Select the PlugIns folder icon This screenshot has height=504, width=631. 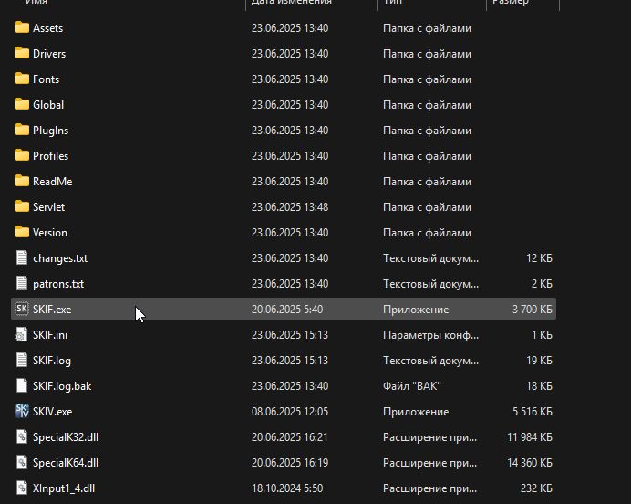tap(22, 130)
